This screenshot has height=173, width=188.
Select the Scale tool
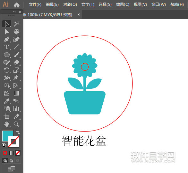(16, 70)
